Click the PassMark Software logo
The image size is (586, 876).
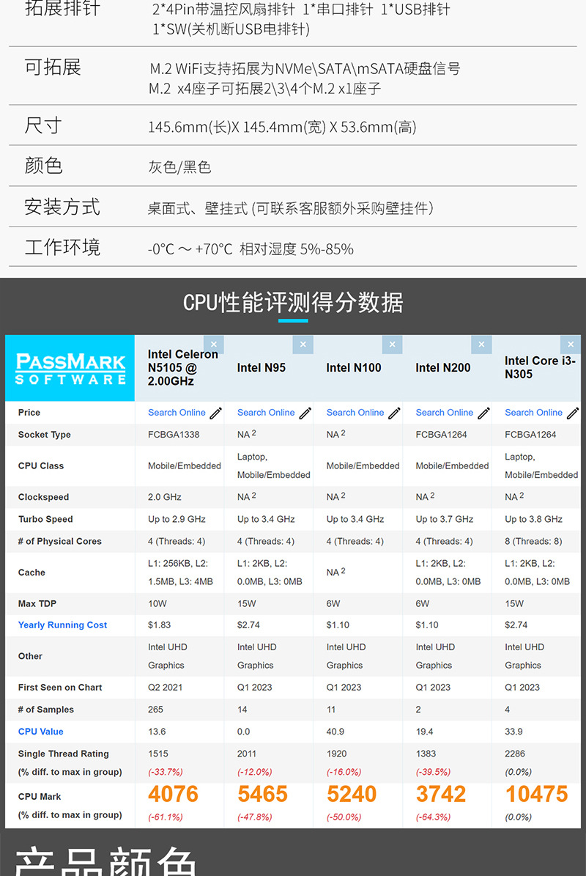click(70, 369)
